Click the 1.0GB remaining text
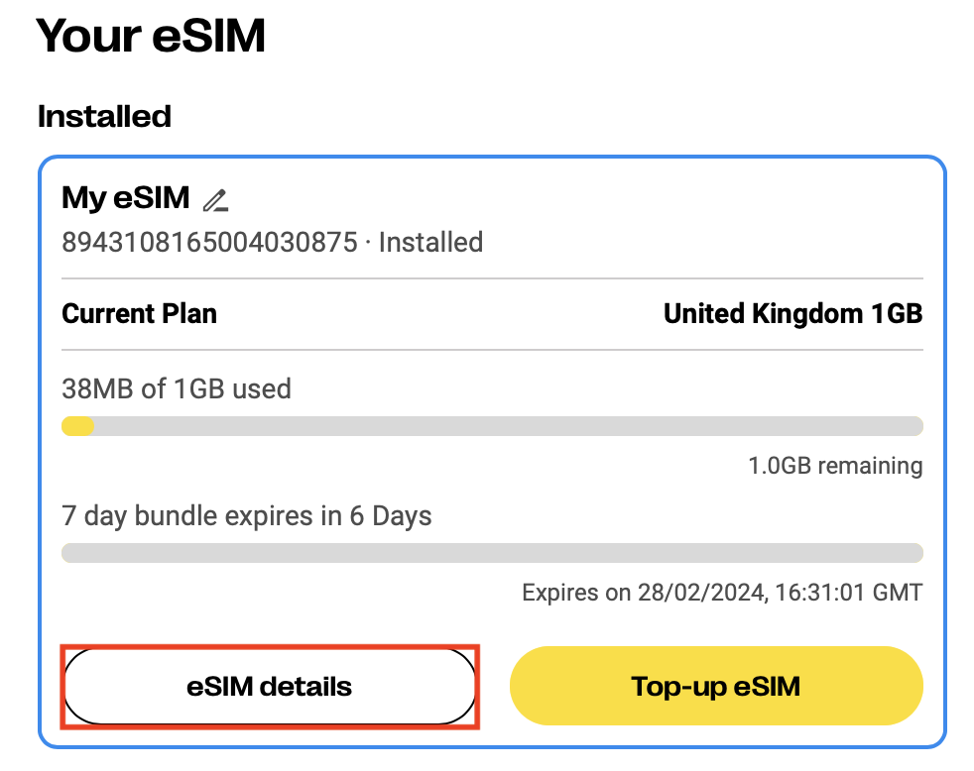Screen dimensions: 974x771 click(835, 466)
